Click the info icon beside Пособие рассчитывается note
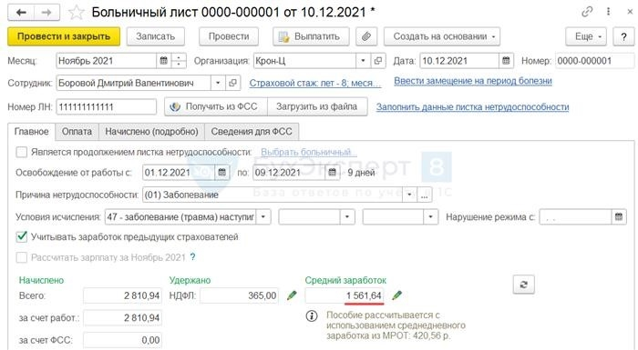638x350 pixels. tap(312, 315)
